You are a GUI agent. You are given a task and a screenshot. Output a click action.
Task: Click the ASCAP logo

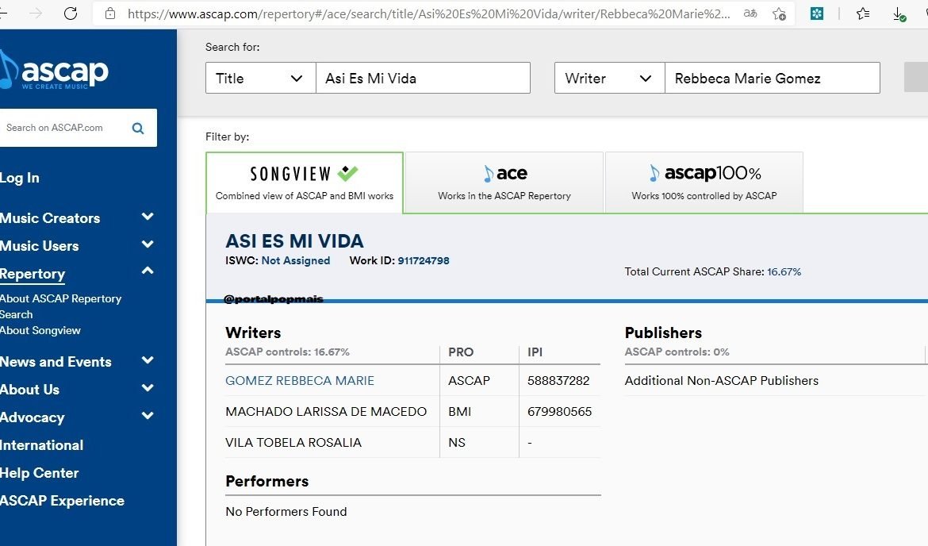56,71
